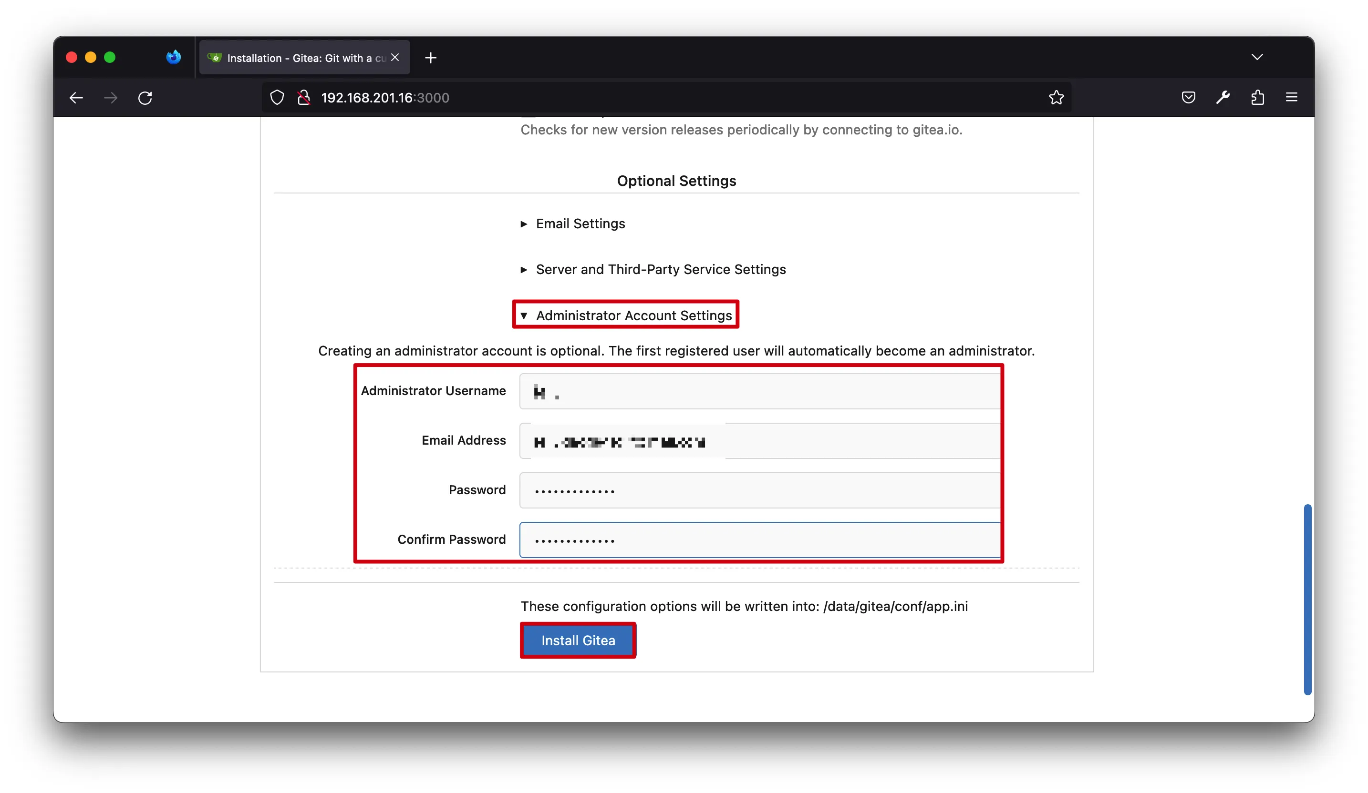Click the page vertical scrollbar

point(1307,600)
